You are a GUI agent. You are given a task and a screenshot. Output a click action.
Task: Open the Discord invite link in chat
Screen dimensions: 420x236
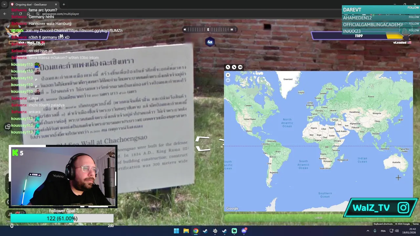[96, 30]
